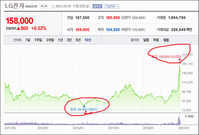Select the 1년 line chart tab

[60, 40]
